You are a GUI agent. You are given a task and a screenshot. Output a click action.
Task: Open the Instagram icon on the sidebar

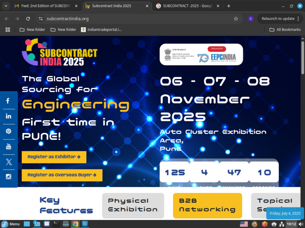coord(8,176)
